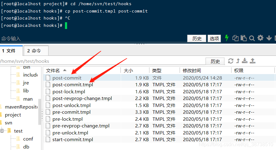Image resolution: width=276 pixels, height=150 pixels.
Task: Select post-revprop-change.tmpl file
Action: 82,98
